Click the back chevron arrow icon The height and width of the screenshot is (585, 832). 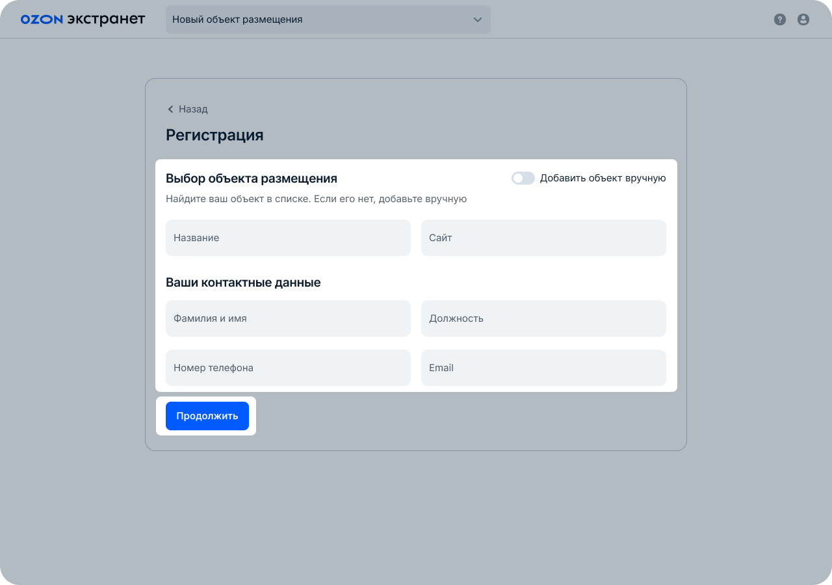click(x=170, y=109)
